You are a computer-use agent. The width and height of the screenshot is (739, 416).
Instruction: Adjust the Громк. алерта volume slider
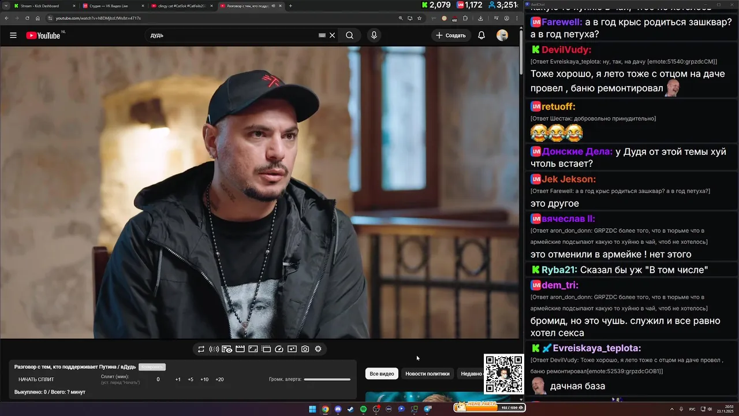tap(327, 380)
